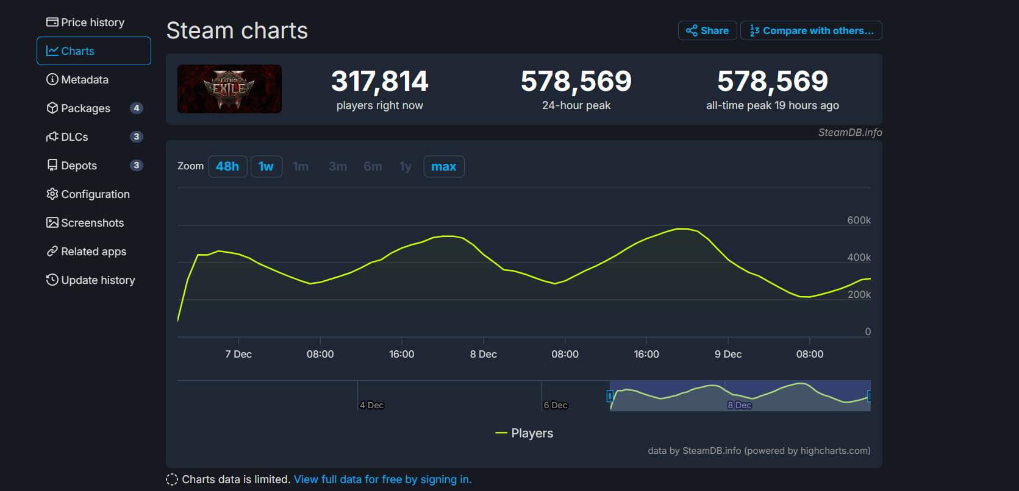Click the share icon in Share button
1019x491 pixels.
[692, 30]
